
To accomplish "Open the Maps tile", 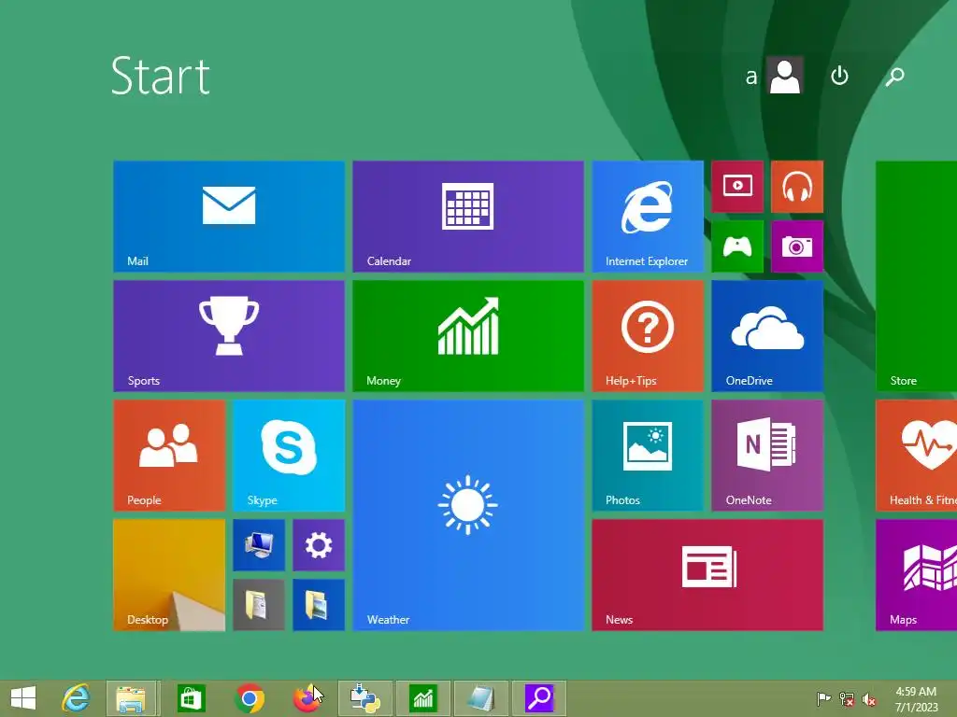I will point(916,575).
